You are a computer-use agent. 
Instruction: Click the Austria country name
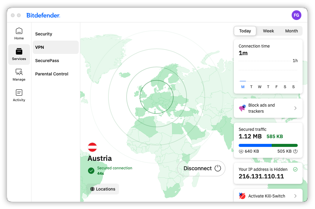(100, 158)
